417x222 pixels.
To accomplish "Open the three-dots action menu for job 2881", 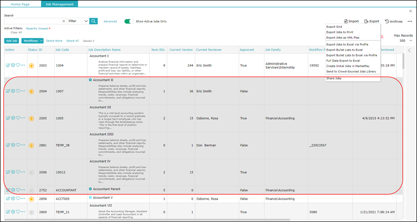I will point(23,145).
